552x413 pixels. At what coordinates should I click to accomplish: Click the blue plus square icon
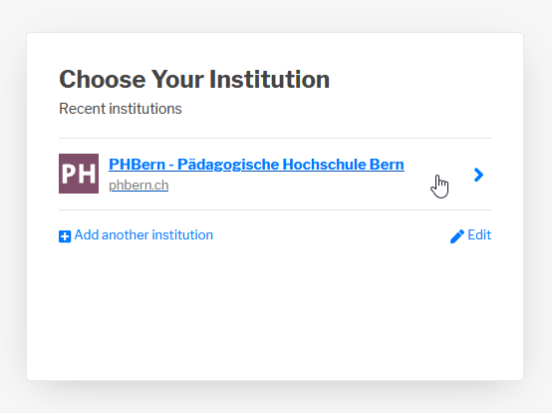(x=65, y=236)
